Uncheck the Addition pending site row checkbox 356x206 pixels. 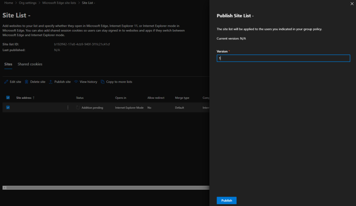[8, 107]
